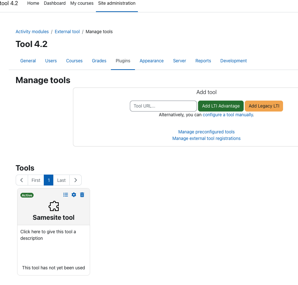Click the Active status badge

coord(27,195)
